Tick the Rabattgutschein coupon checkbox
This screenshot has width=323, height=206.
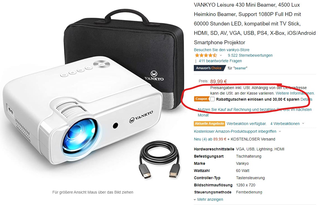[x=212, y=99]
